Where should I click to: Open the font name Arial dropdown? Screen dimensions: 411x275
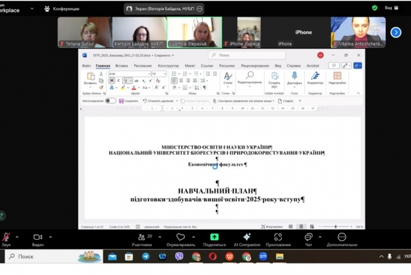coord(149,74)
